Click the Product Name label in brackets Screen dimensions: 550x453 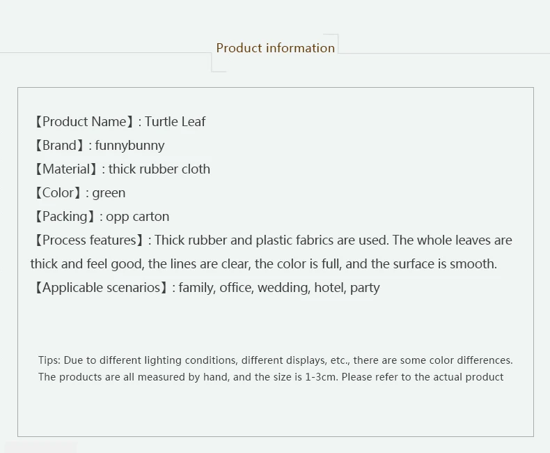tap(84, 122)
